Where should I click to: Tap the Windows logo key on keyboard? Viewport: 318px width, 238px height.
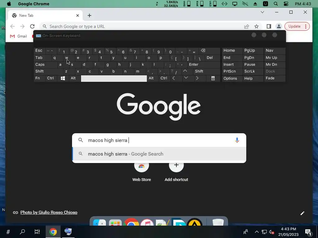click(63, 78)
